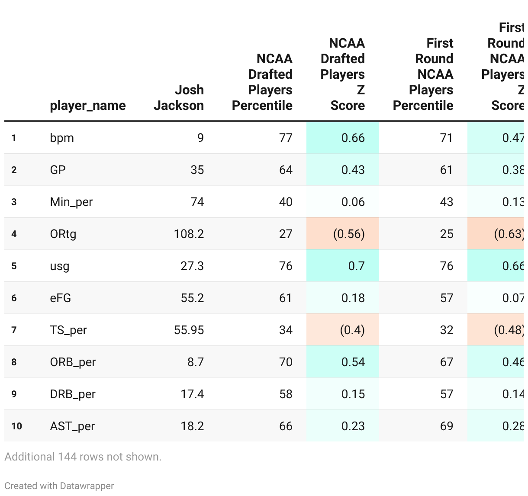Click the orange (0.4) cell in TS_per row
This screenshot has height=496, width=528.
(352, 330)
